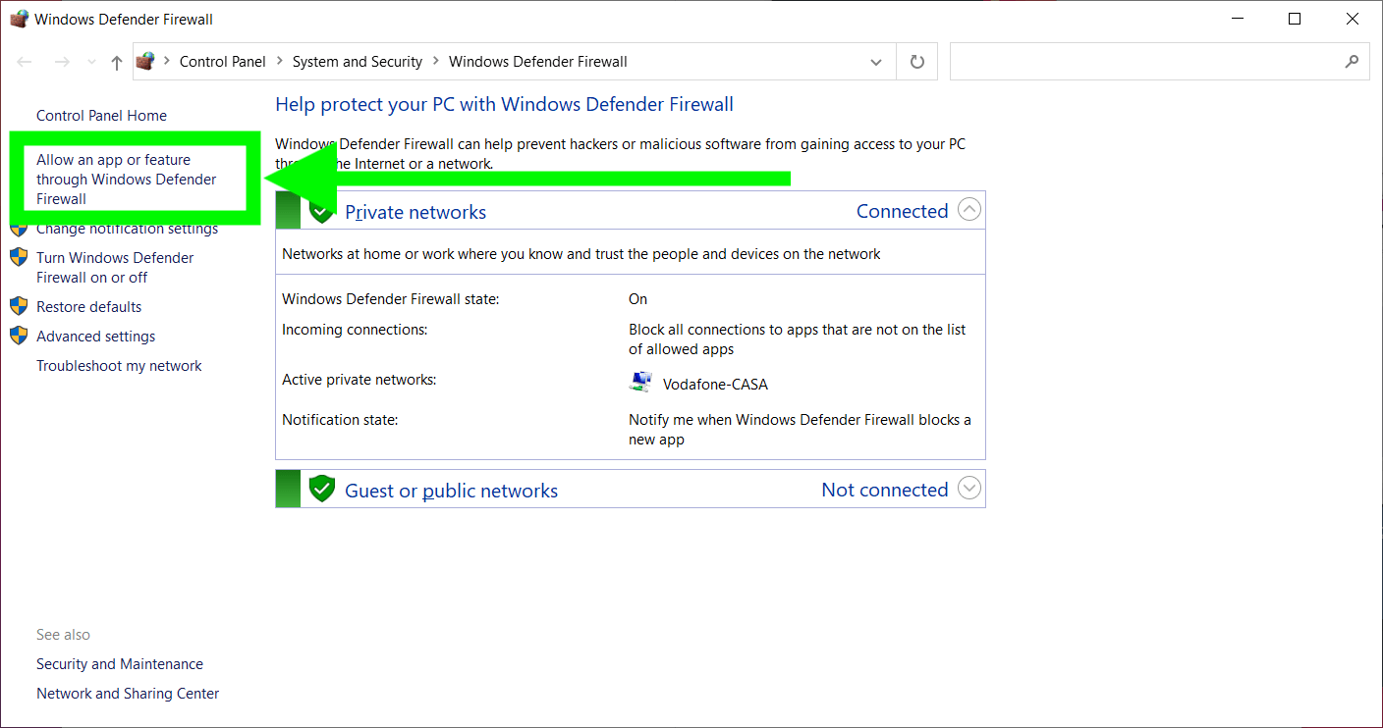The image size is (1383, 728).
Task: Open the address bar history dropdown
Action: coord(875,61)
